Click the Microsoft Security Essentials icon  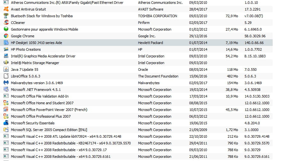(x=6, y=123)
